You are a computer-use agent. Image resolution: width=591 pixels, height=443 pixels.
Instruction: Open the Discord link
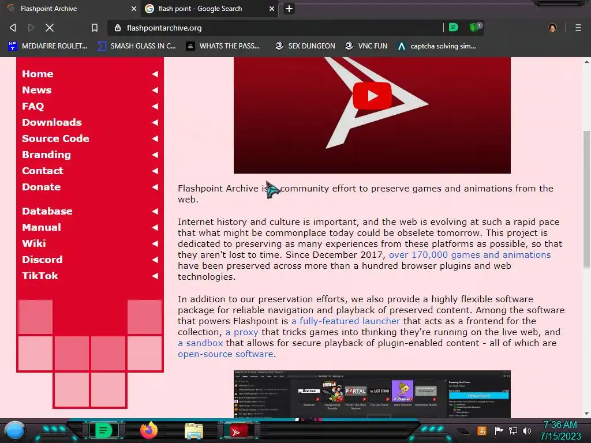point(42,260)
